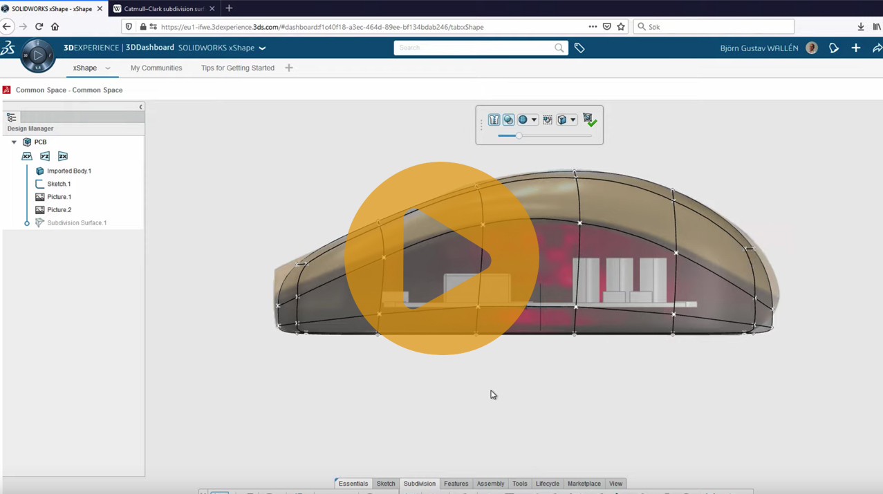This screenshot has height=494, width=883.
Task: Toggle the symmetry zipper button in floating toolbar
Action: [494, 120]
